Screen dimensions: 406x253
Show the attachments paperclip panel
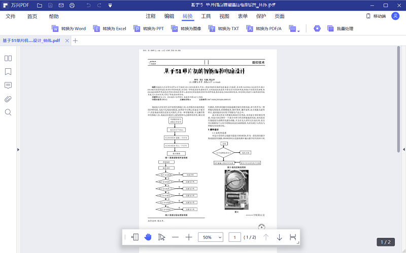coord(8,99)
